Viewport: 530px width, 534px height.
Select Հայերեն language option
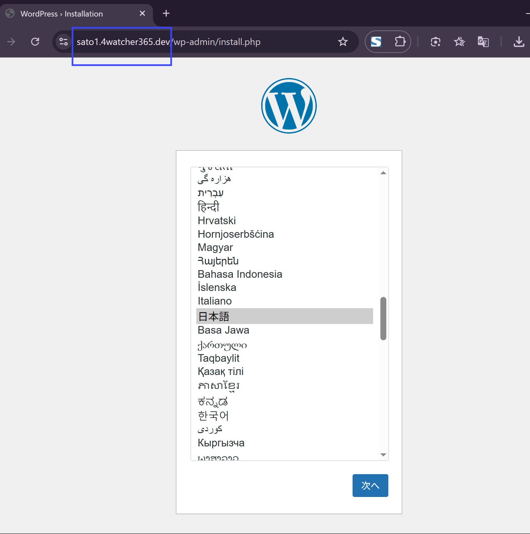pos(285,261)
